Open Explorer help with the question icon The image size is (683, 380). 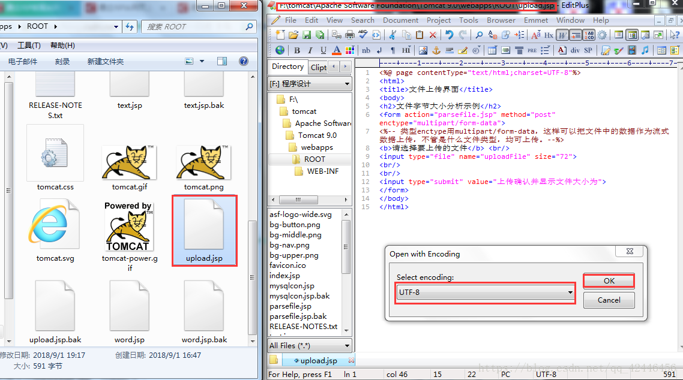coord(244,61)
